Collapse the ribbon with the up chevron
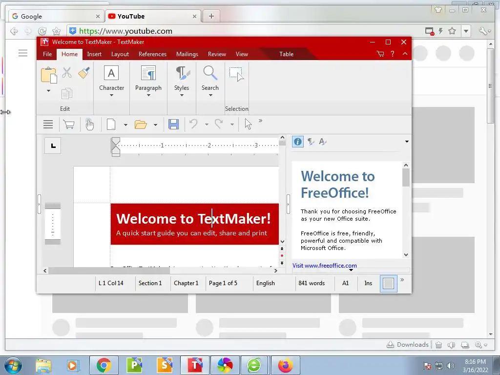500x375 pixels. point(405,54)
